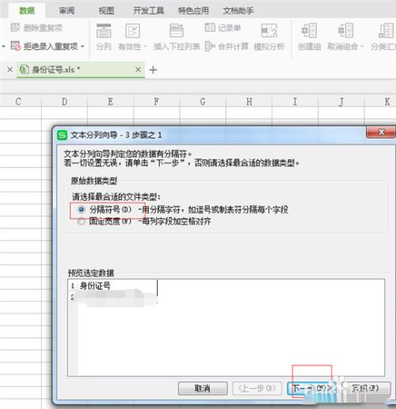Expand the 有效性 dropdown arrow
396x409 pixels.
click(x=145, y=47)
